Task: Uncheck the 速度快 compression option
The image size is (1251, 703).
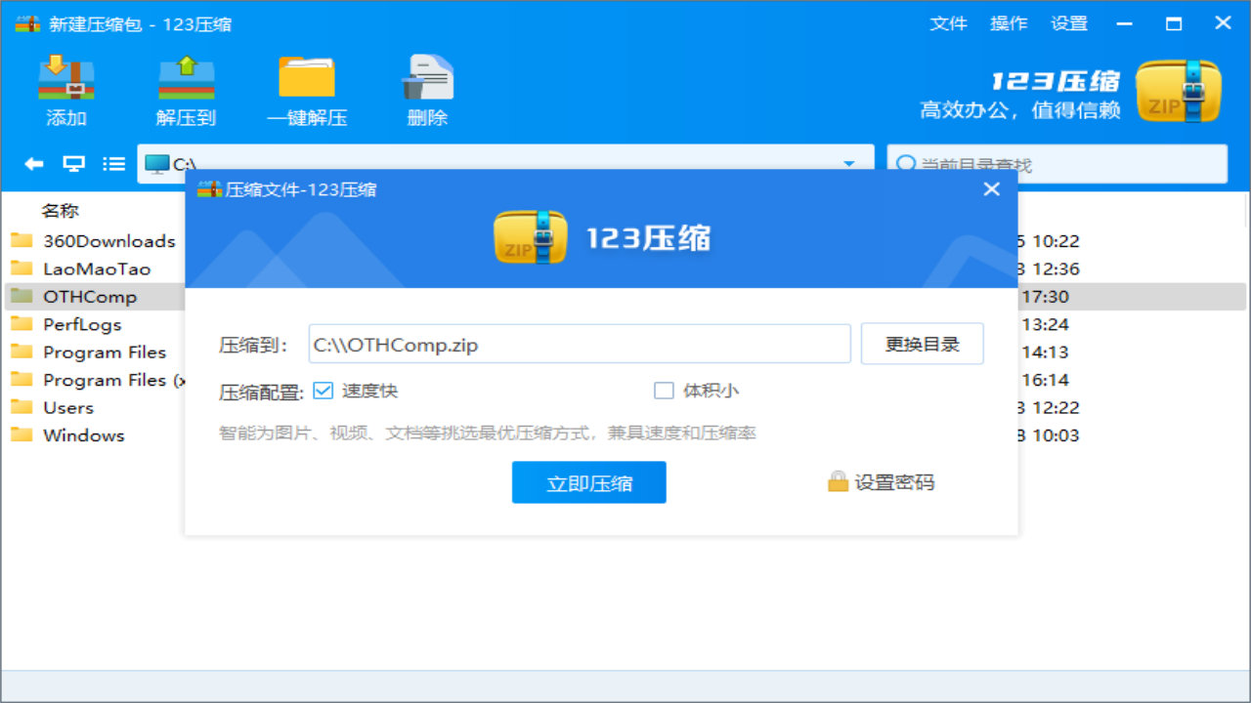Action: coord(323,390)
